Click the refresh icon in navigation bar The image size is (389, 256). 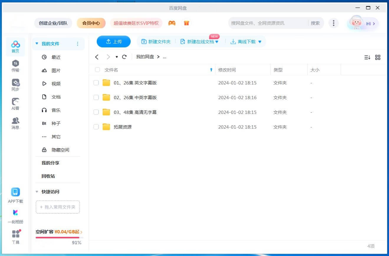coord(124,57)
